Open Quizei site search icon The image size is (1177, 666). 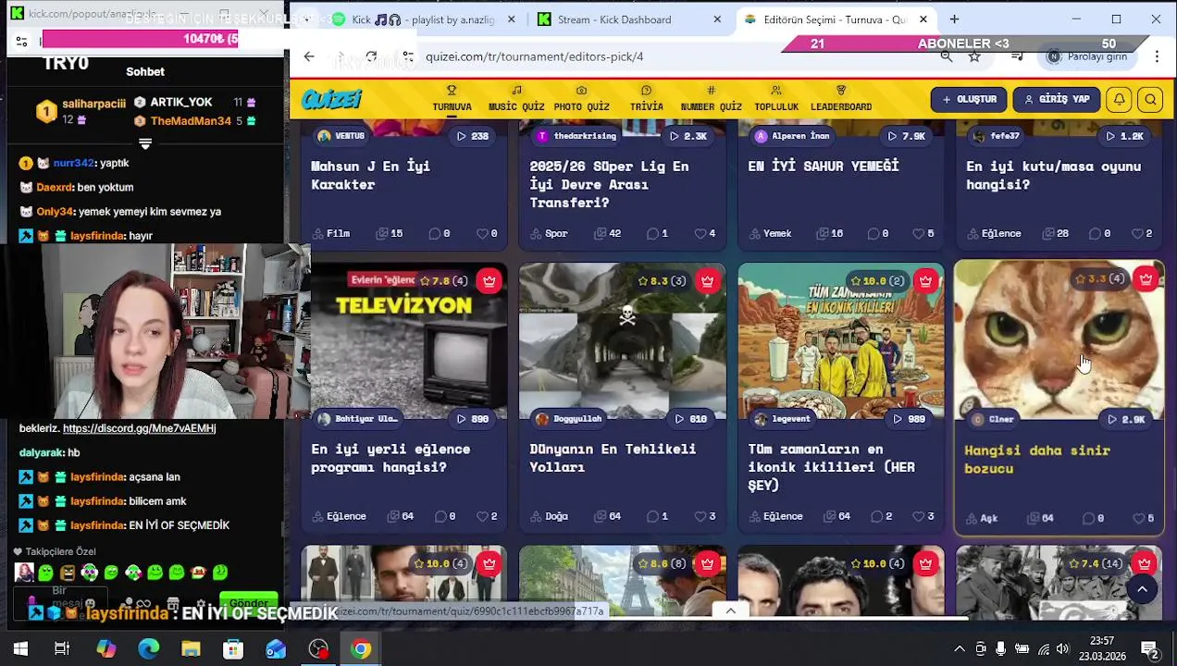1150,99
